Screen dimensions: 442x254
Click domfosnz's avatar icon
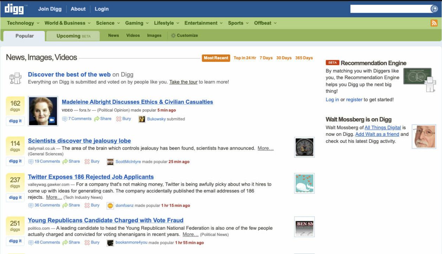pos(110,206)
